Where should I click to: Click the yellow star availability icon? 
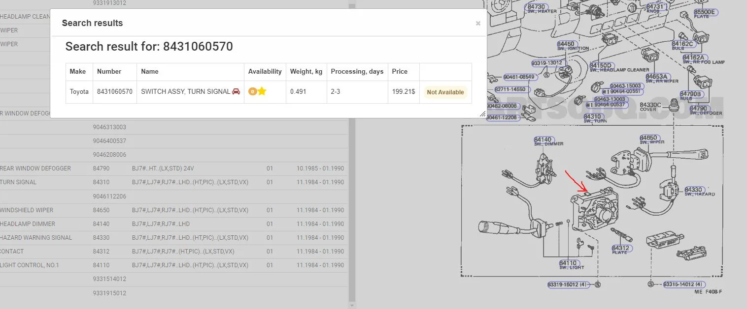(262, 91)
